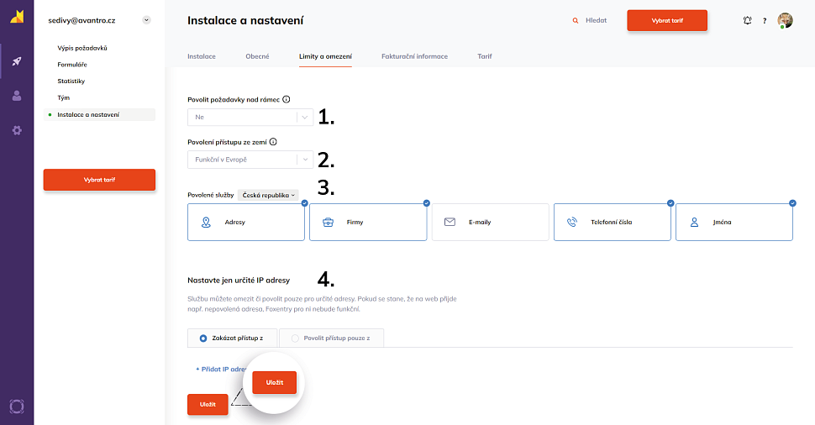Click the user avatar picture

(785, 20)
